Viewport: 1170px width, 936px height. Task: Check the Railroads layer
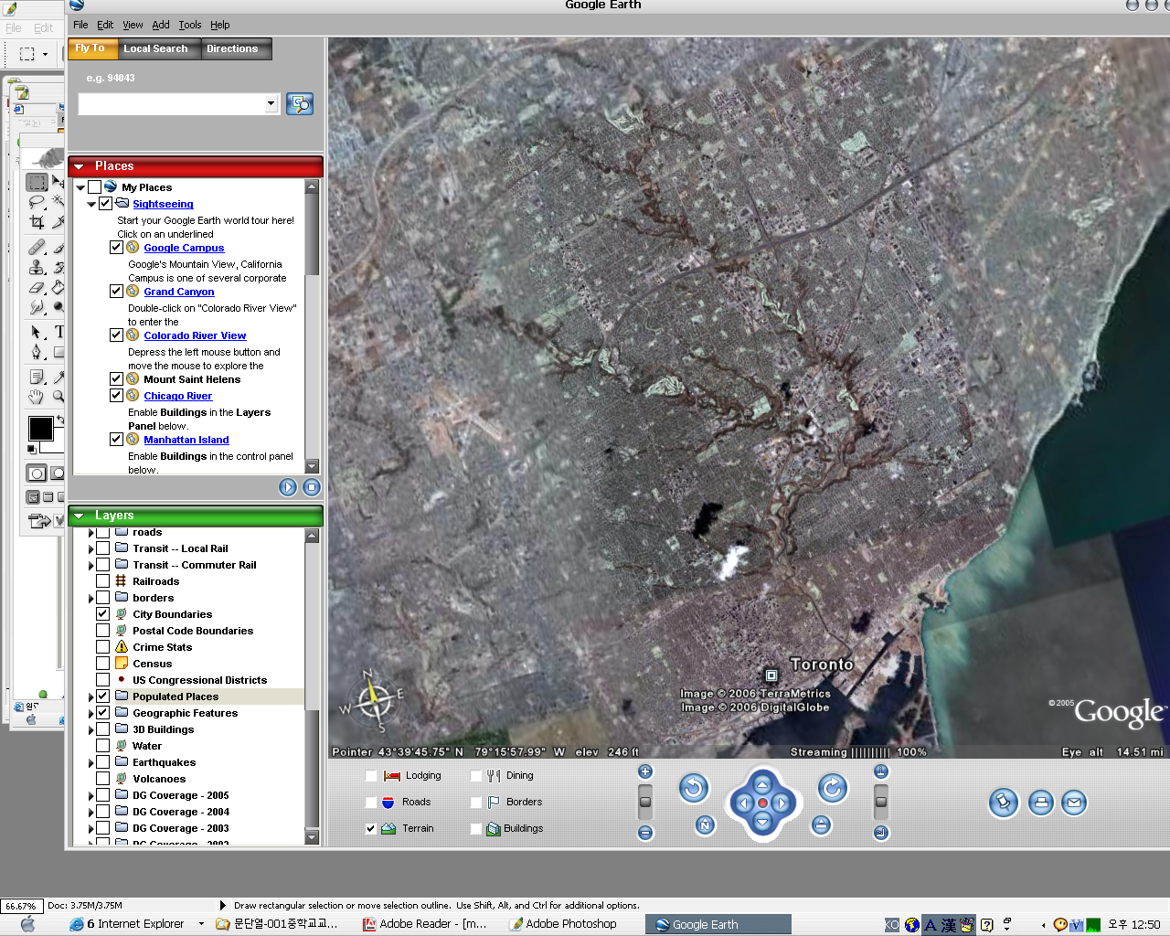(103, 581)
